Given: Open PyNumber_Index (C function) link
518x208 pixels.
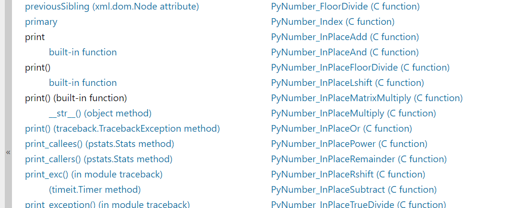Looking at the screenshot, I should pyautogui.click(x=333, y=22).
